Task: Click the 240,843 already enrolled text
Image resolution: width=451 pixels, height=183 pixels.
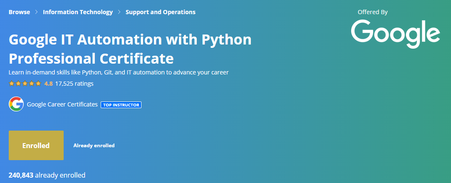Action: tap(47, 175)
